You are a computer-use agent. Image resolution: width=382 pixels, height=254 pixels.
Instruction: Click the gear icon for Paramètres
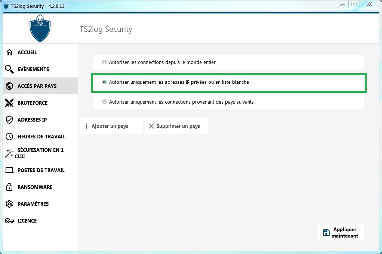9,203
